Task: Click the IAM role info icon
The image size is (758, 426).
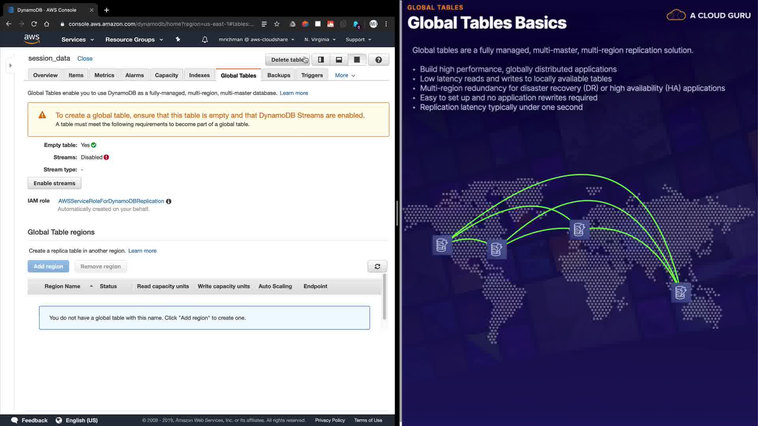Action: click(x=169, y=201)
